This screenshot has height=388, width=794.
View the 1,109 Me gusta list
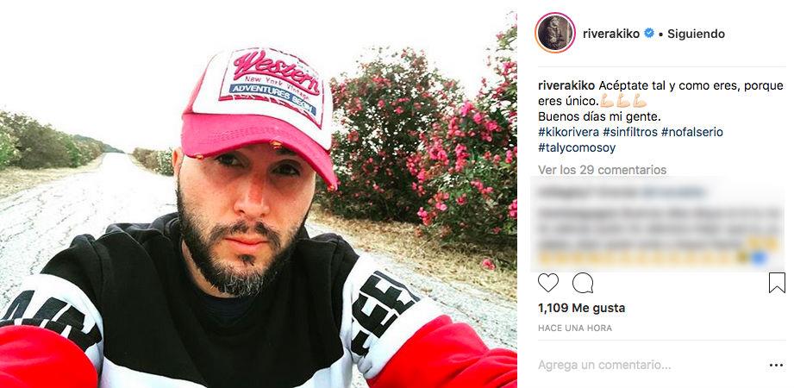tap(581, 308)
